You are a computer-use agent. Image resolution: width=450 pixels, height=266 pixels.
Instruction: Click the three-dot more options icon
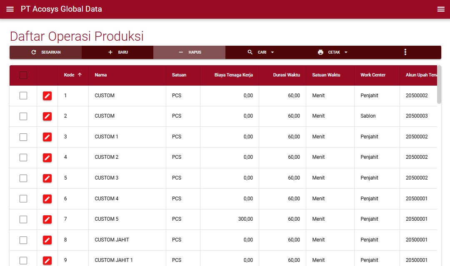405,52
